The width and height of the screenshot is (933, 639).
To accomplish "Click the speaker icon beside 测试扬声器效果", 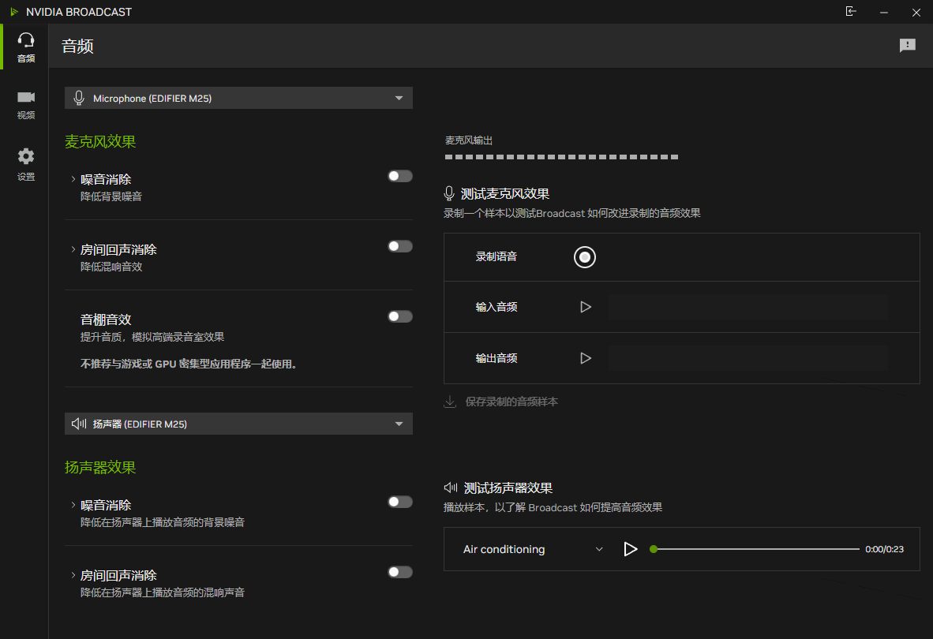I will pyautogui.click(x=451, y=488).
